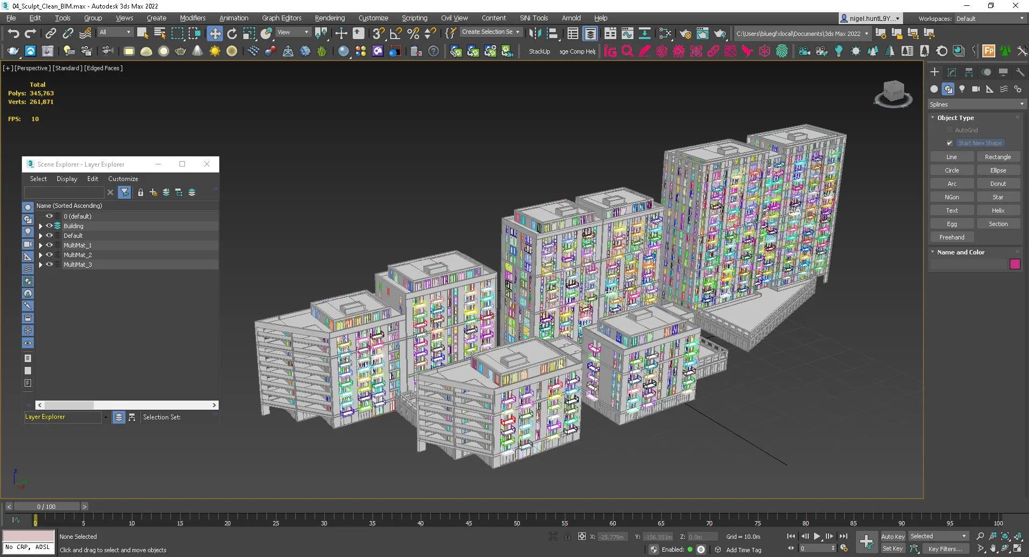Open the Rendering menu
Screen dimensions: 1029x557
[x=330, y=18]
